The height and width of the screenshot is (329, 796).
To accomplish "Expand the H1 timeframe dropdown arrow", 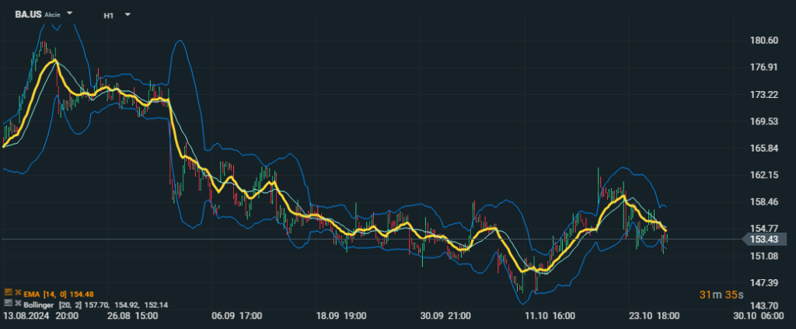I will (127, 15).
